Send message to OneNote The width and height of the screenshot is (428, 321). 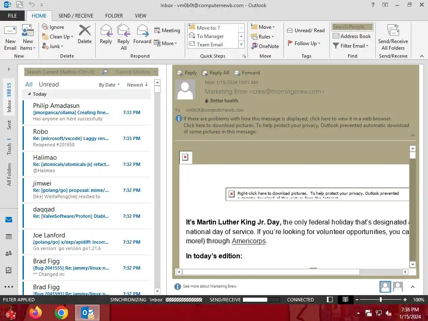tap(265, 46)
